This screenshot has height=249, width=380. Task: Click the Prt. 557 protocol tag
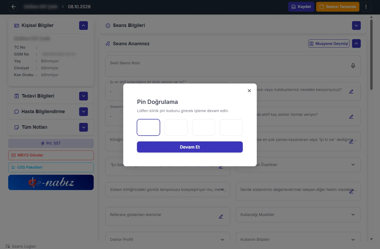pyautogui.click(x=51, y=143)
